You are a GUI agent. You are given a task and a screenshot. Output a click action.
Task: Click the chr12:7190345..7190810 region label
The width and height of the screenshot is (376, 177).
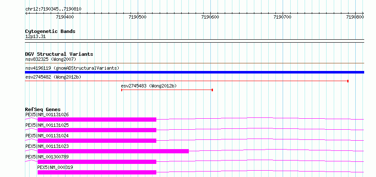tap(53, 9)
